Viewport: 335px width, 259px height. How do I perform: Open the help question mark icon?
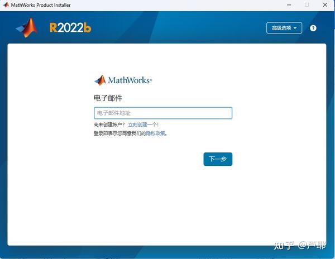(x=313, y=28)
